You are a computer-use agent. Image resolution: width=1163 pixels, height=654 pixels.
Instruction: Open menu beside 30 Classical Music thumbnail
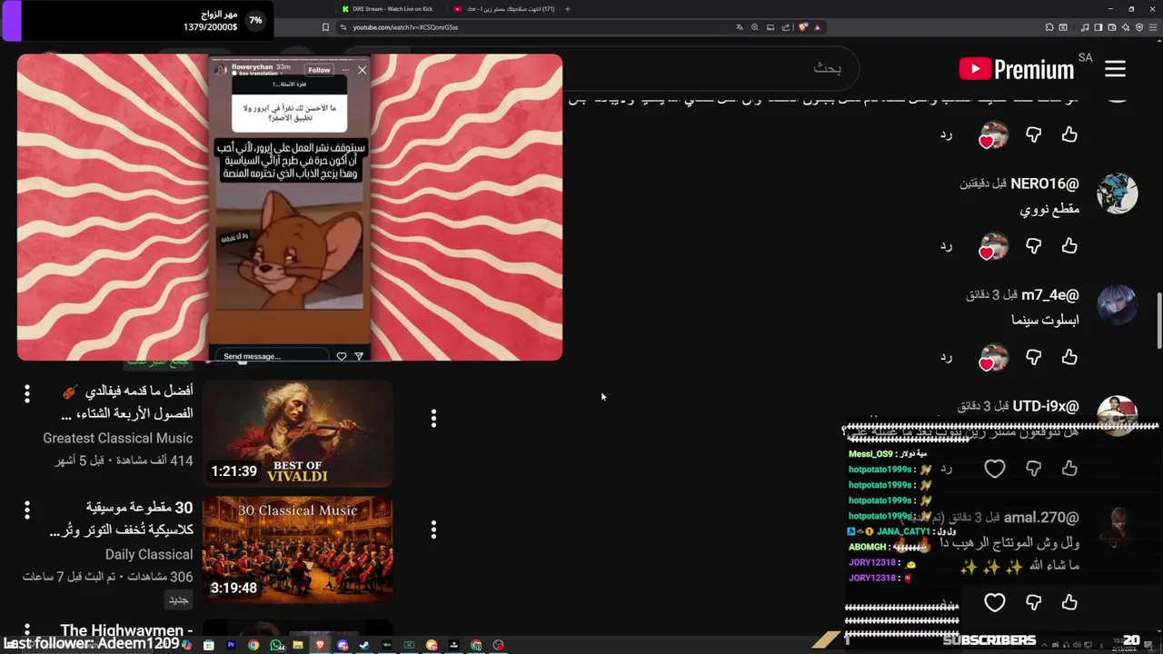click(433, 529)
